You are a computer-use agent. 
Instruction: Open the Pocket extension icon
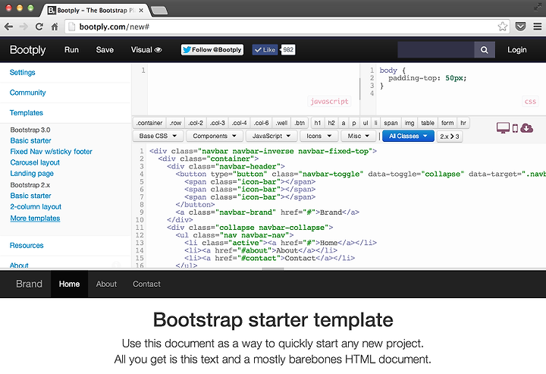[520, 27]
